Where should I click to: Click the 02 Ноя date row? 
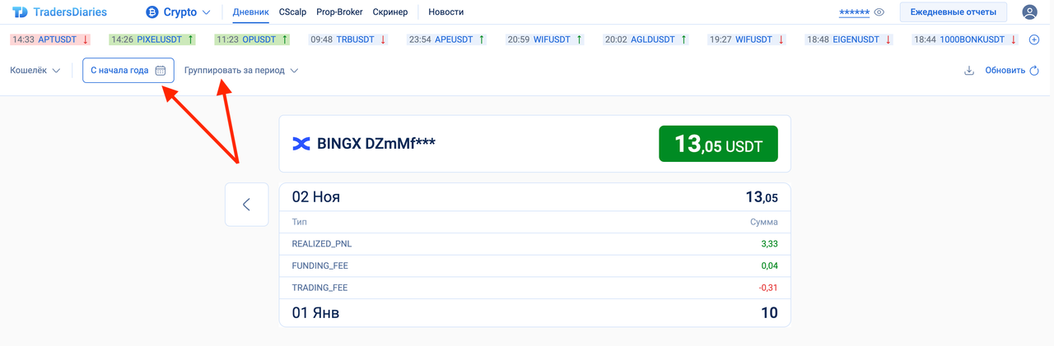coord(535,197)
